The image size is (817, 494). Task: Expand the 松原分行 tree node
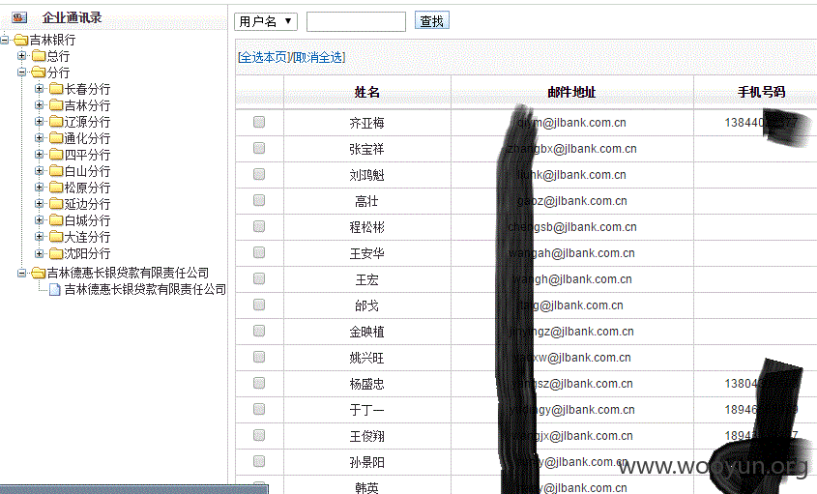39,188
